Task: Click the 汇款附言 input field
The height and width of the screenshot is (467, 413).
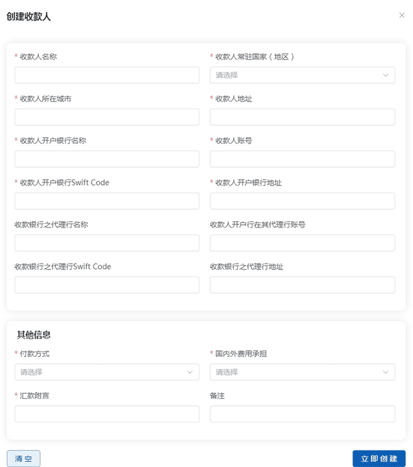Action: (x=107, y=414)
